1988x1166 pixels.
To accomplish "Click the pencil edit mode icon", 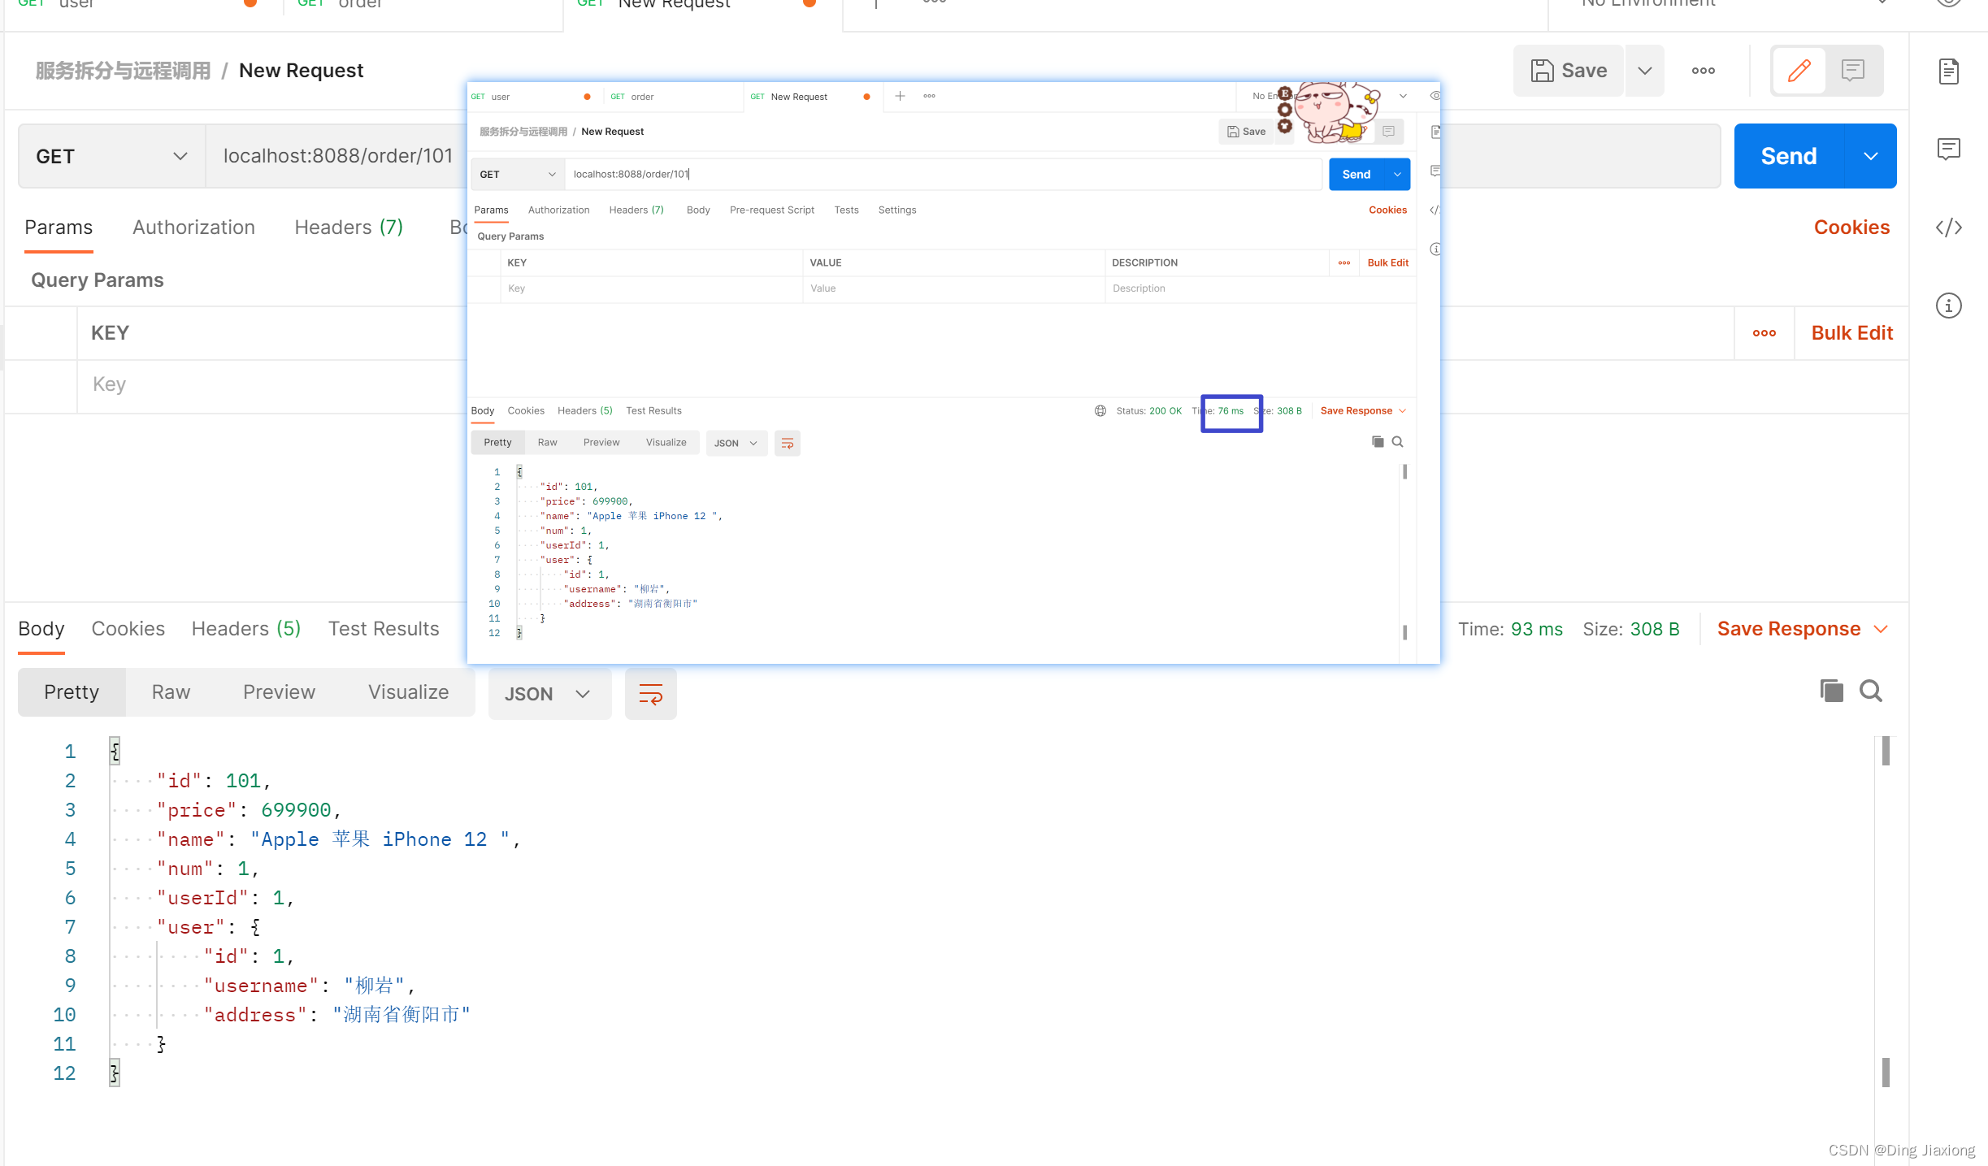I will [1798, 71].
